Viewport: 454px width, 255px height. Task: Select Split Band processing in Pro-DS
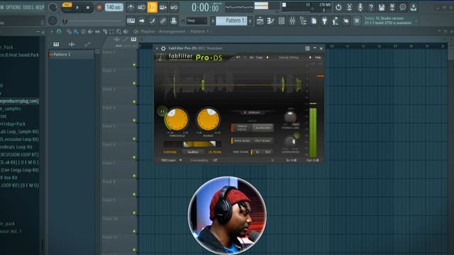pyautogui.click(x=262, y=141)
